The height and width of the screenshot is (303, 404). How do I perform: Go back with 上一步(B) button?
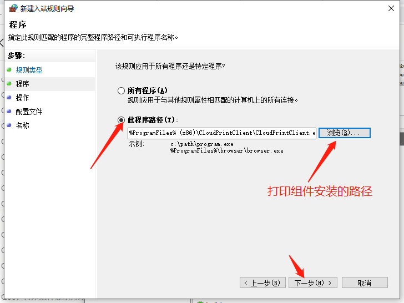point(263,282)
